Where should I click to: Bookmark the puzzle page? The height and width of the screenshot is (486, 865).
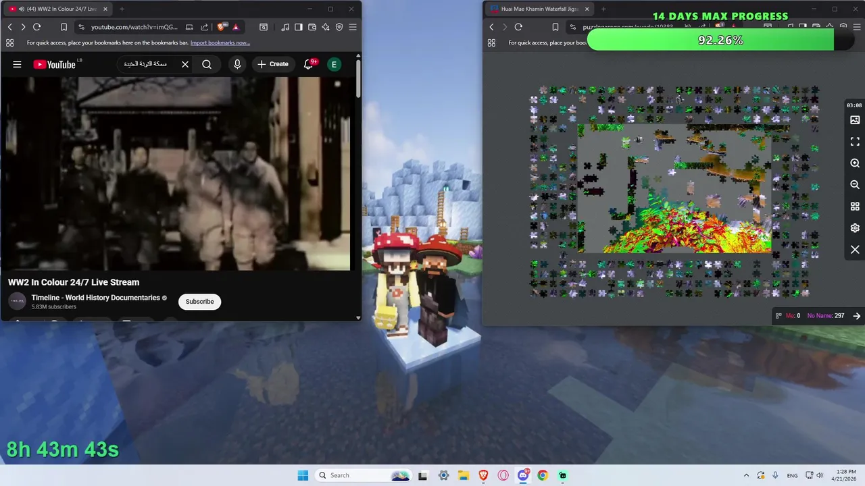pos(555,27)
